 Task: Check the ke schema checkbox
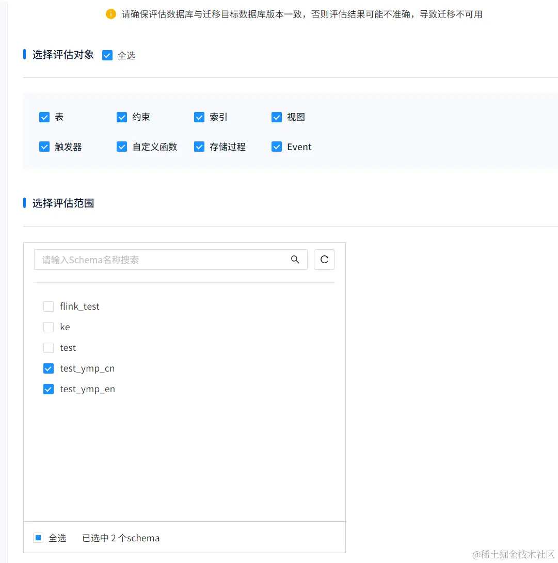(49, 327)
